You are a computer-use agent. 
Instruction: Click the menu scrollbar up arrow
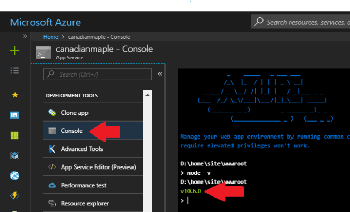point(148,95)
